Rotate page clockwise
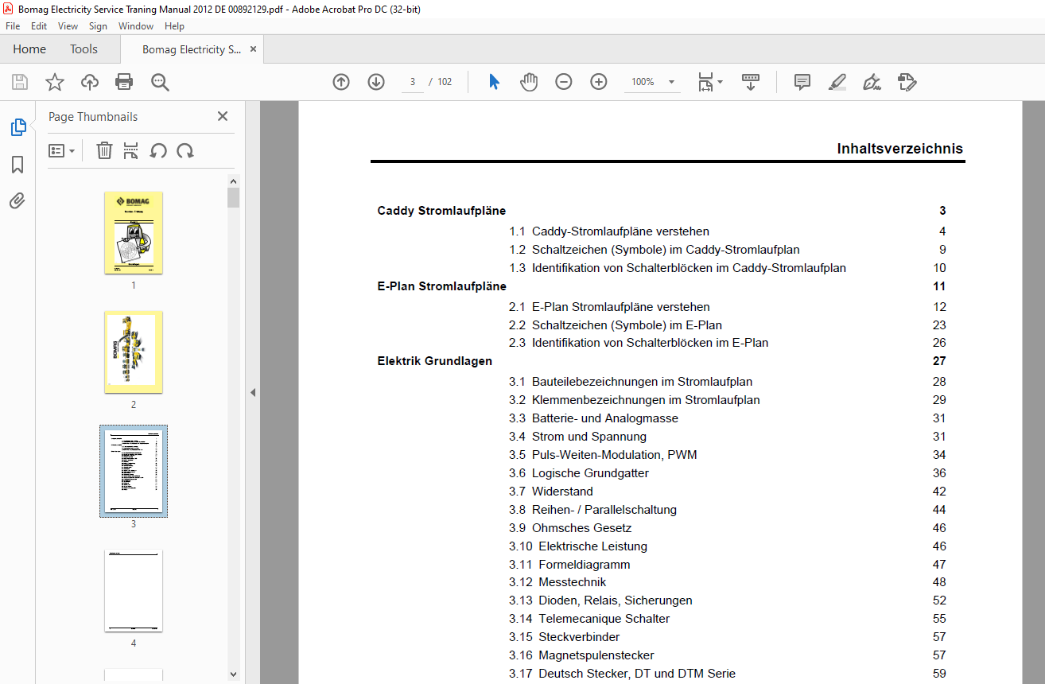1045x684 pixels. (x=185, y=150)
